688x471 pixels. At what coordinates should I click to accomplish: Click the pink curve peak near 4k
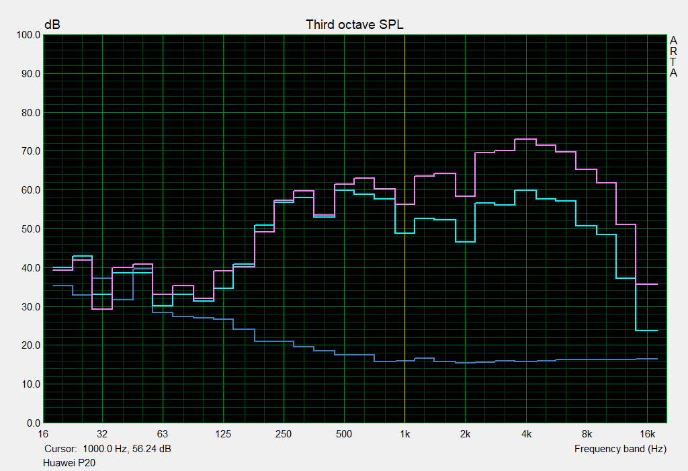pos(525,139)
